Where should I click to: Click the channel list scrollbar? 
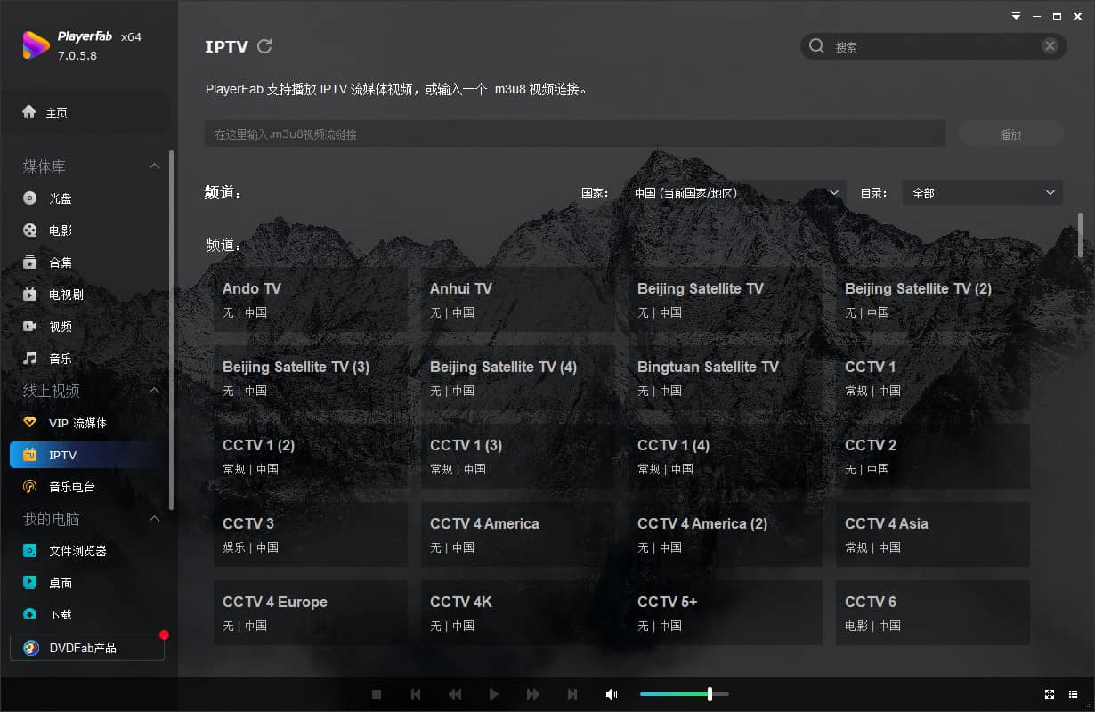[x=1080, y=233]
